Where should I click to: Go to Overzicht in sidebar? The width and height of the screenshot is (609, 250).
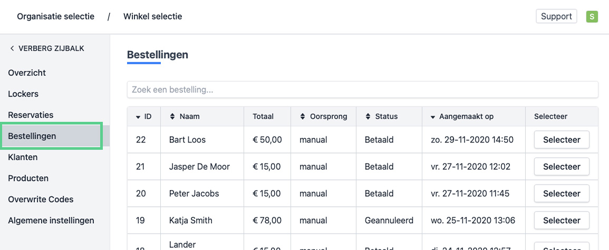coord(27,73)
